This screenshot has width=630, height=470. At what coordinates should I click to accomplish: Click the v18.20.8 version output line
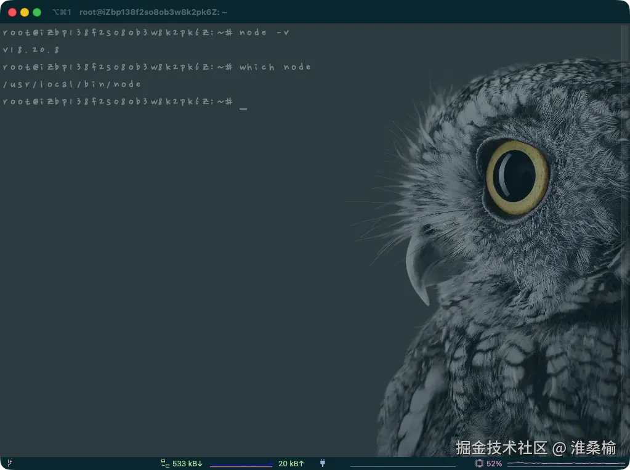click(x=31, y=50)
